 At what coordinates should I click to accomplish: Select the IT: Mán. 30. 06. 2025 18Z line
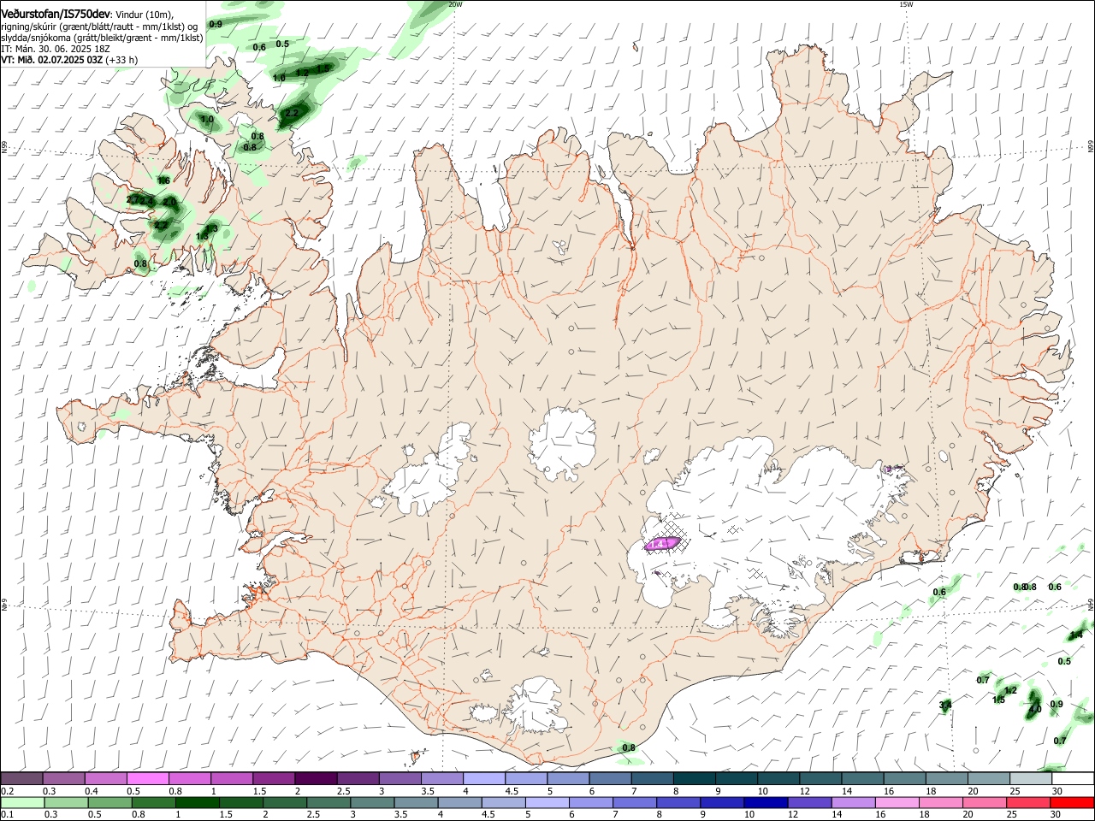(x=56, y=49)
